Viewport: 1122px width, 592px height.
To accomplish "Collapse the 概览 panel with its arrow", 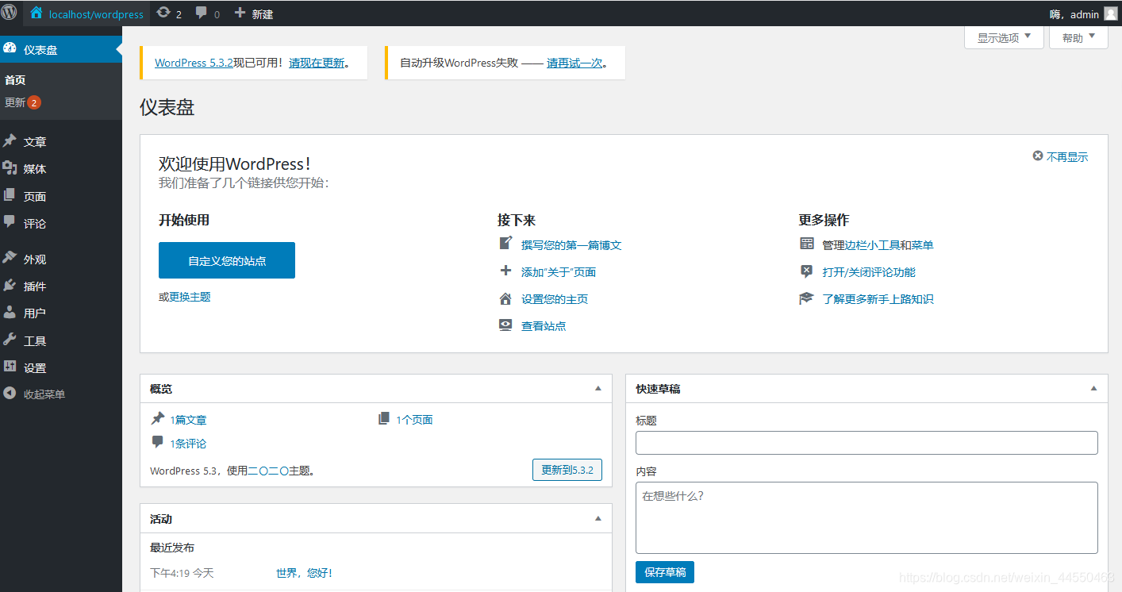I will pyautogui.click(x=598, y=388).
